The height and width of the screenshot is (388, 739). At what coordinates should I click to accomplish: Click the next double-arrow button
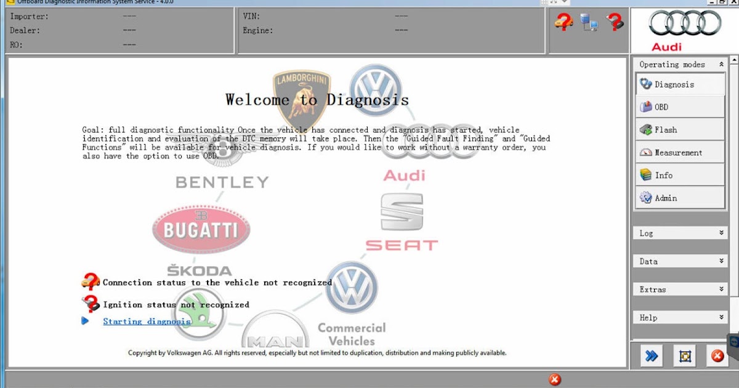[x=652, y=356]
